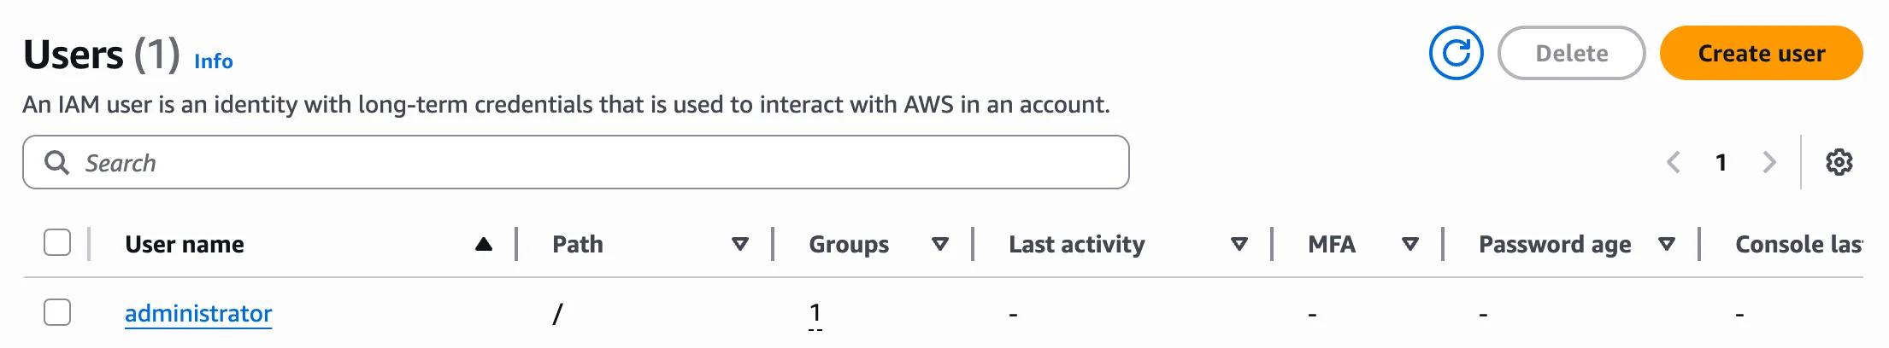This screenshot has height=348, width=1889.
Task: Sort users by Password age arrow
Action: (x=1667, y=245)
